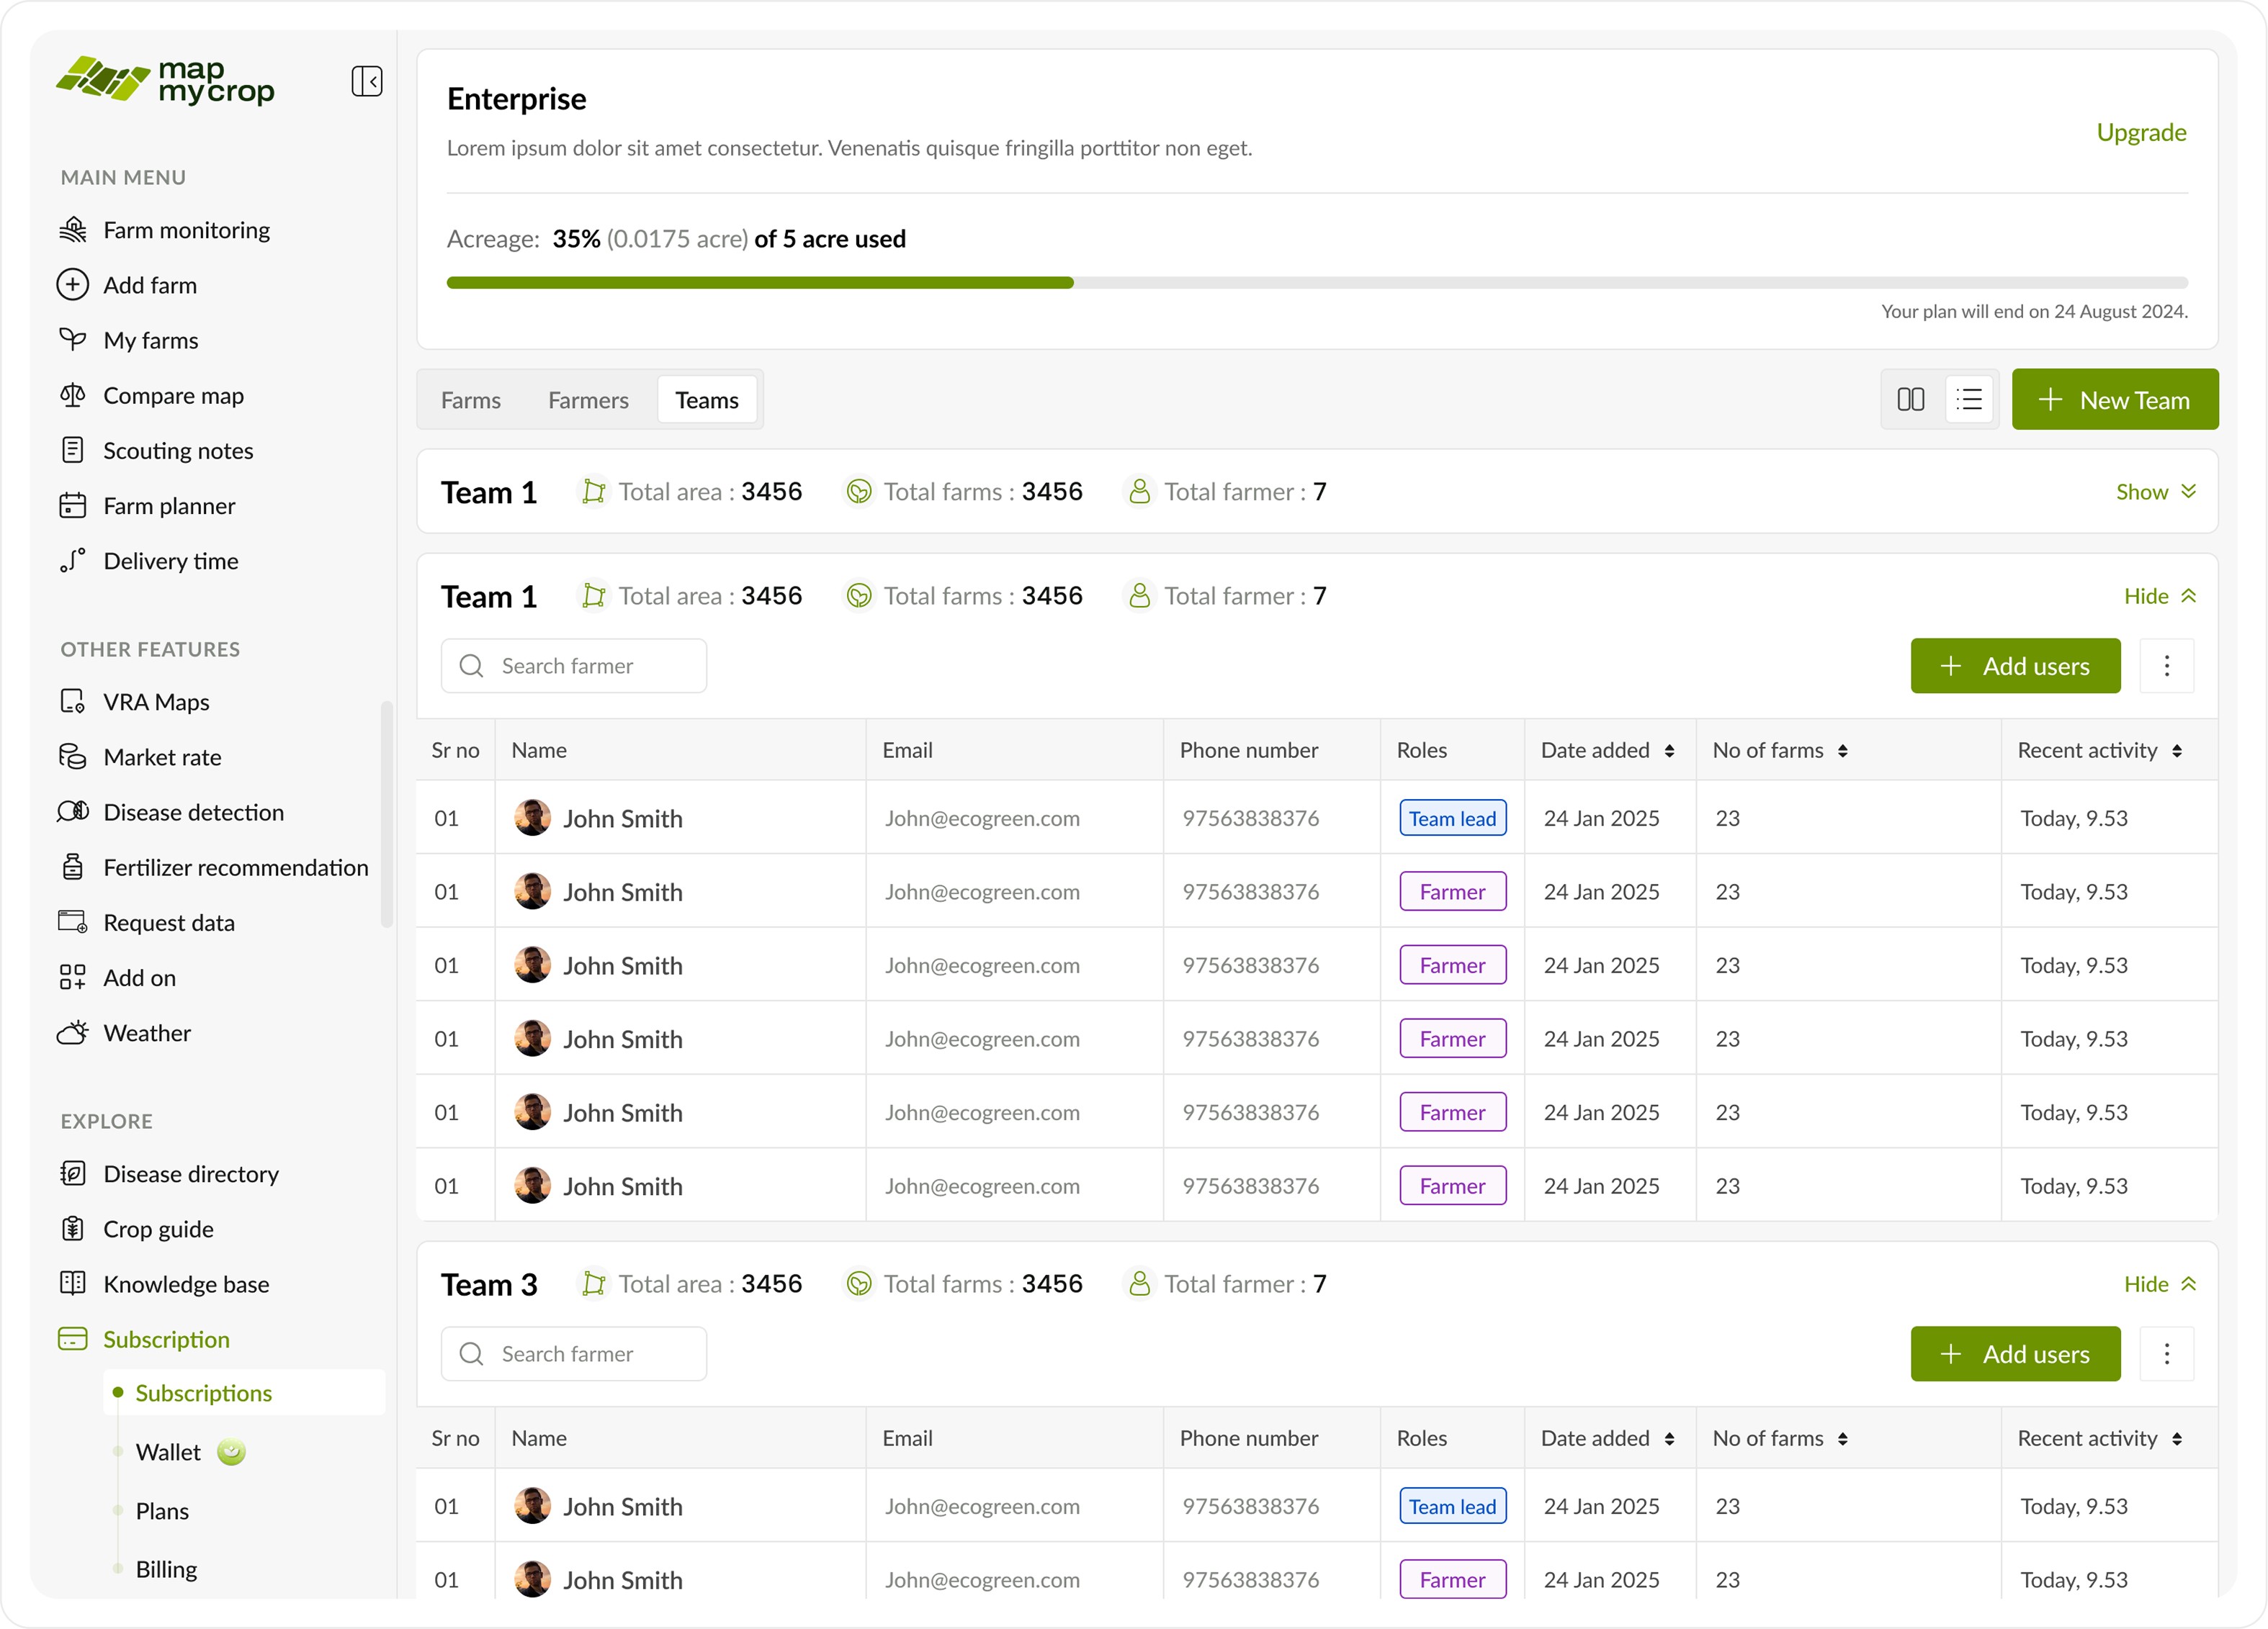This screenshot has height=1629, width=2268.
Task: Open Farm monitoring from sidebar
Action: 186,230
